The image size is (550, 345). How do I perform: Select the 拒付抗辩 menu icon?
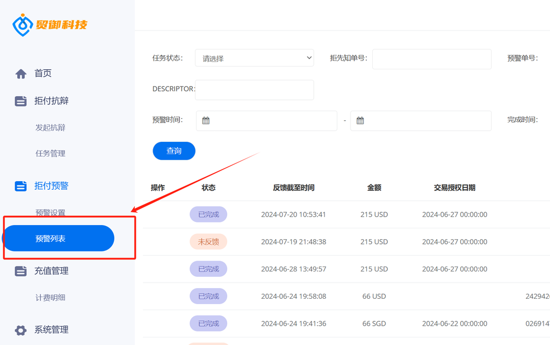point(21,101)
